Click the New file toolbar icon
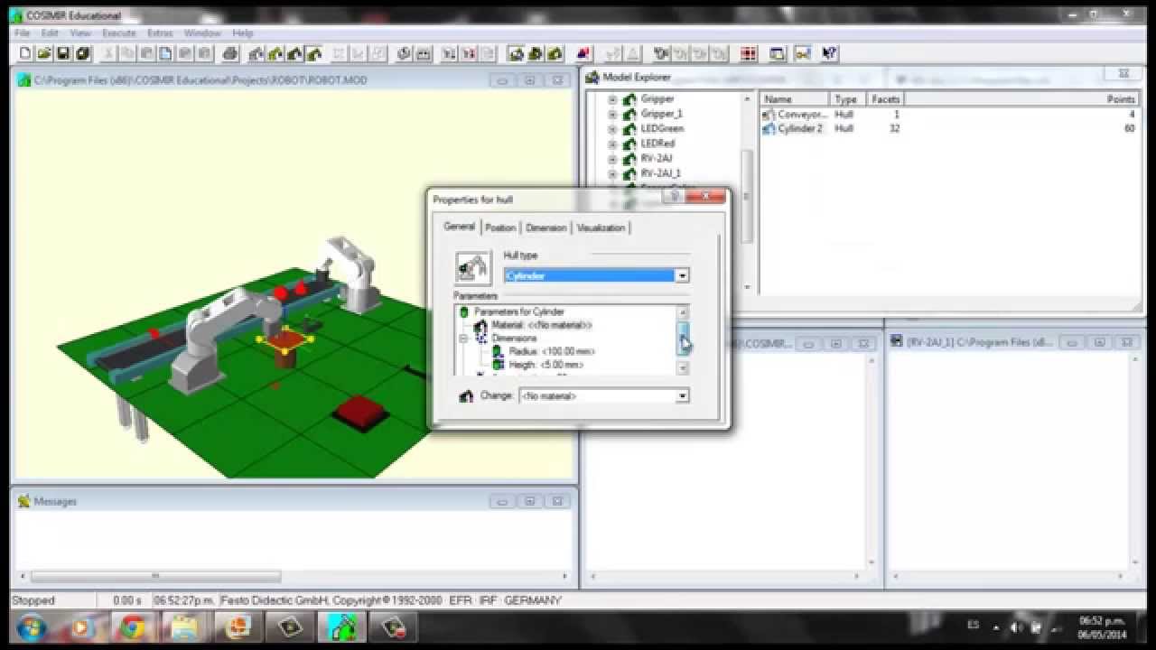1156x650 pixels. pyautogui.click(x=24, y=54)
